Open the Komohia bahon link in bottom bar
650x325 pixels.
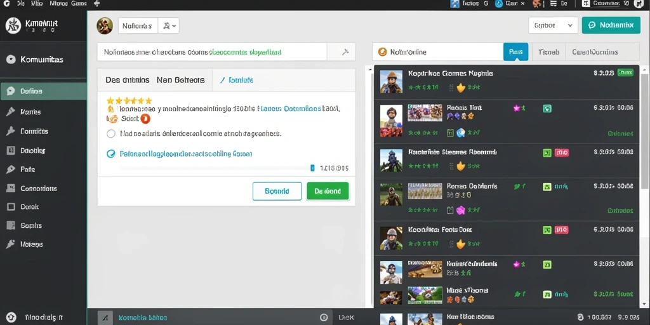pos(143,317)
